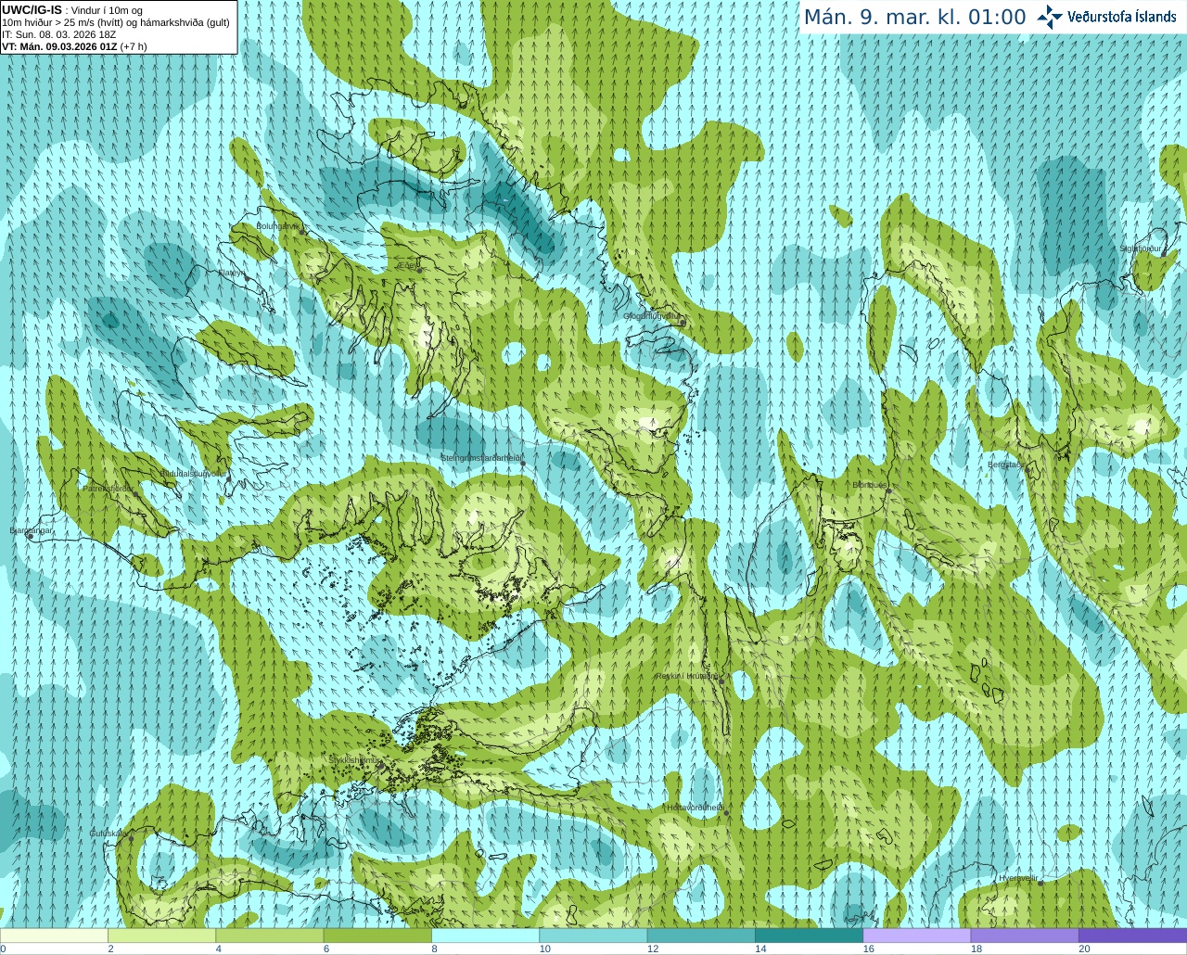Click the Siglufjörður station label
Viewport: 1187px width, 955px height.
1142,248
